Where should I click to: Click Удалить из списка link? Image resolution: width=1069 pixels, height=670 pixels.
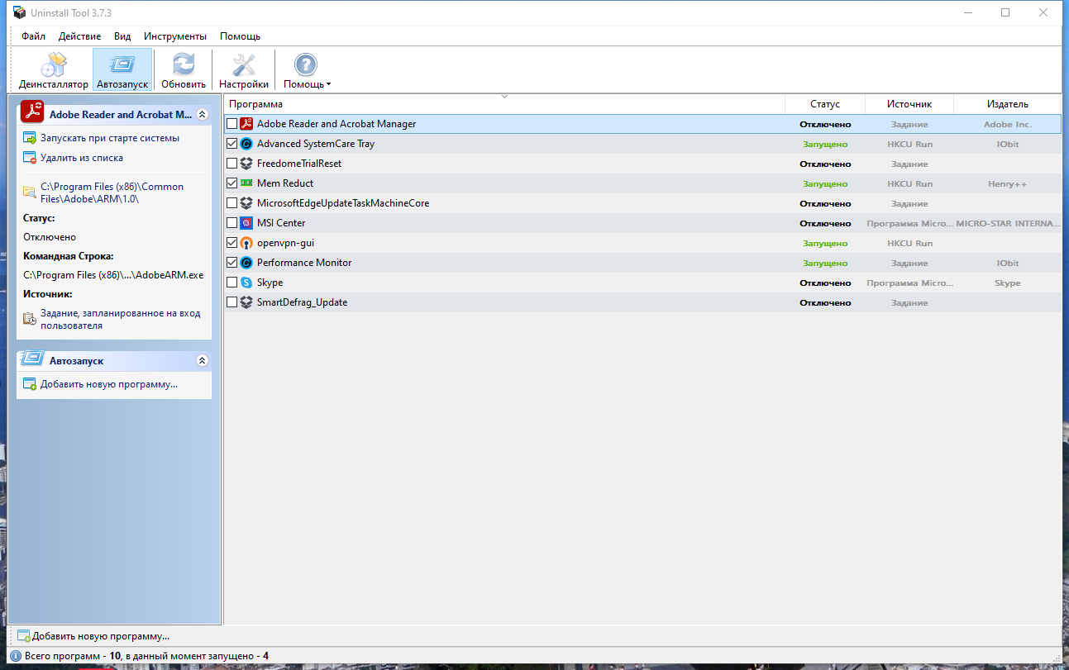[x=82, y=158]
